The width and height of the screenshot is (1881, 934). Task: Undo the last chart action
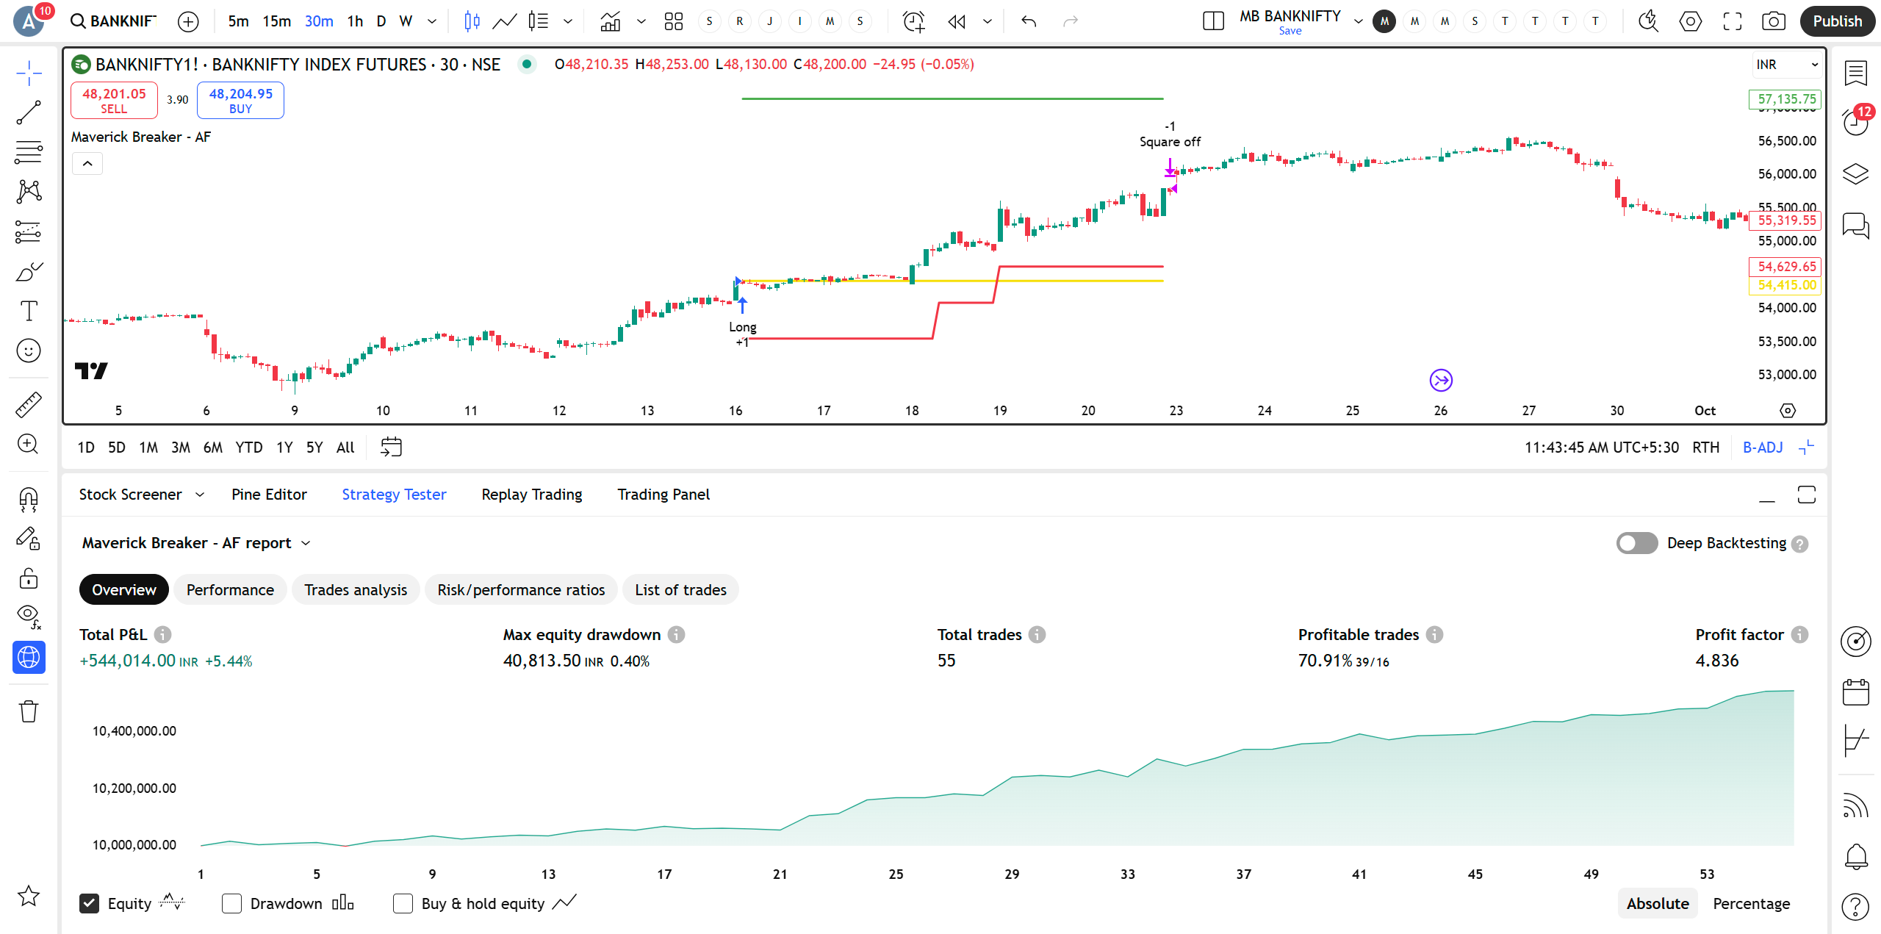point(1029,21)
